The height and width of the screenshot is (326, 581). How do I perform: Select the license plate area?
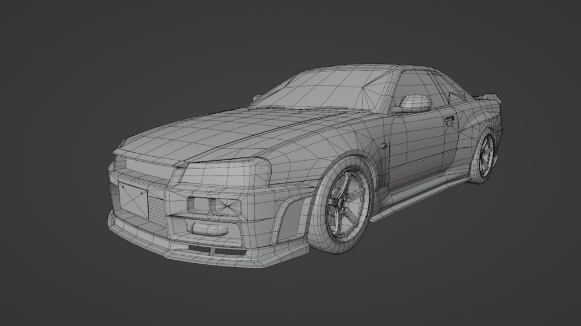(133, 198)
